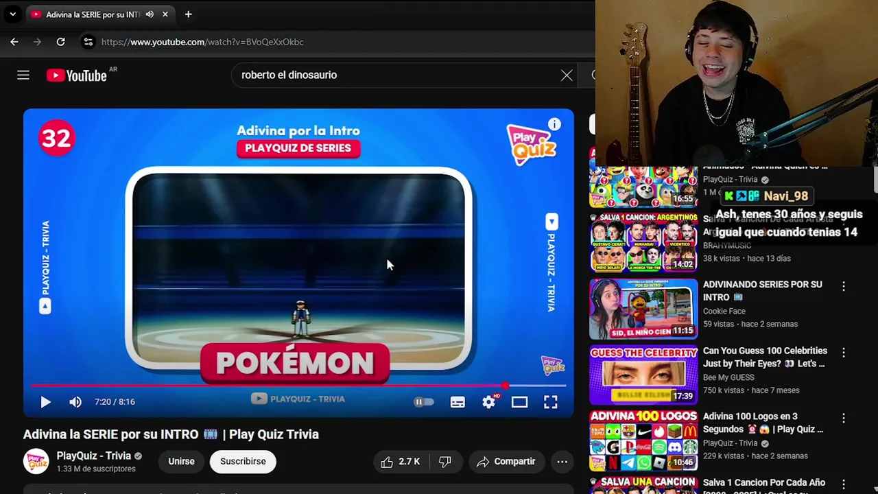Open options menu for Salva 1 Cancion Por Cada Año
Screen dimensions: 878x494
click(844, 484)
